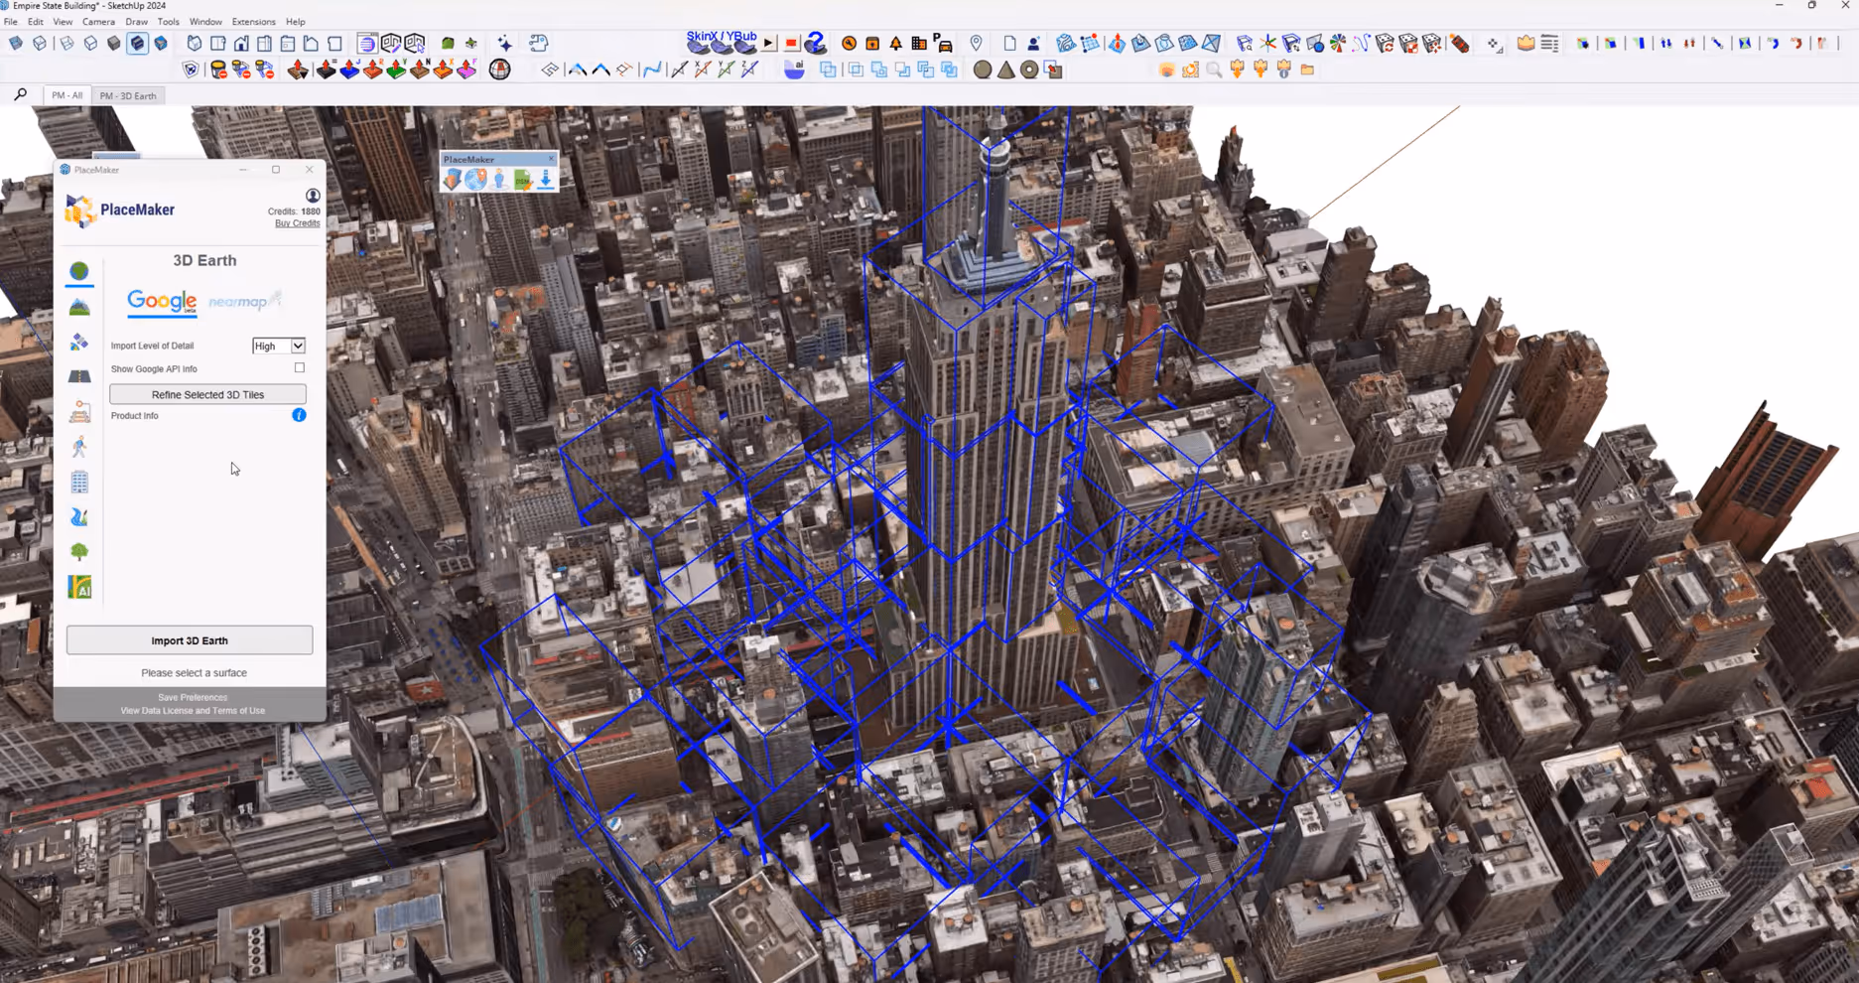Open the Water river icon in PlaceMaker sidebar

(x=79, y=517)
